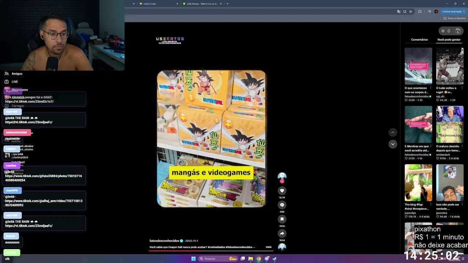Click the Amigos sidebar icon
This screenshot has width=468, height=263.
(7, 74)
